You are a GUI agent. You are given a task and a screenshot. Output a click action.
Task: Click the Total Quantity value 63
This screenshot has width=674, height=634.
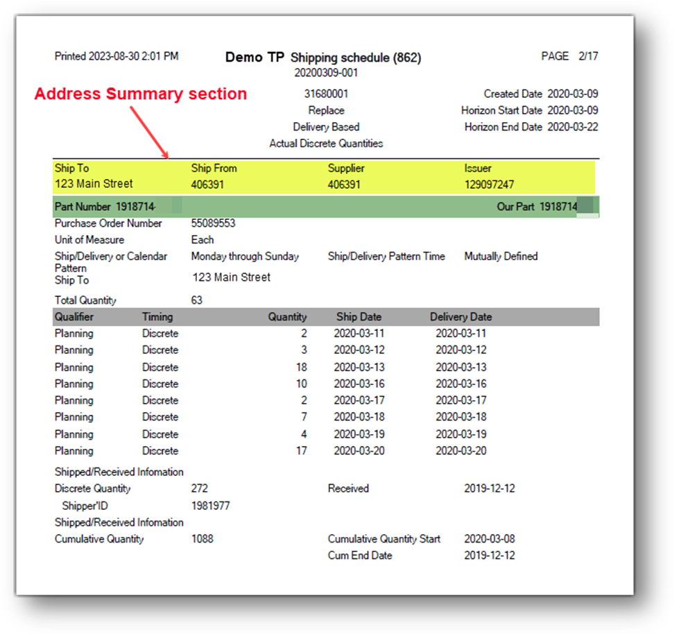click(x=197, y=300)
